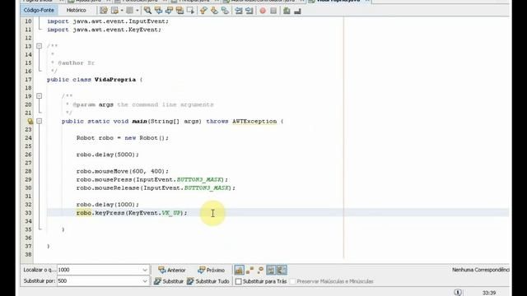Open dropdown arrow beside second toolbar icon
The image size is (527, 296).
click(x=122, y=11)
